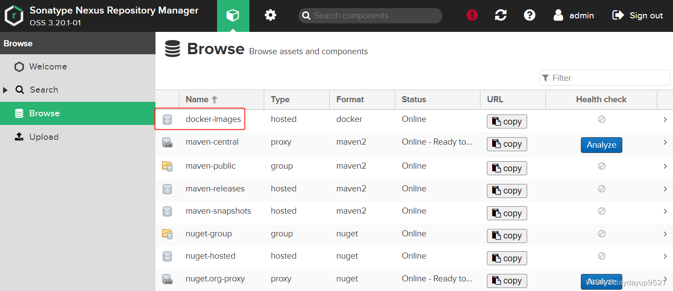
Task: Open nuget-hosted row chevron
Action: click(665, 256)
